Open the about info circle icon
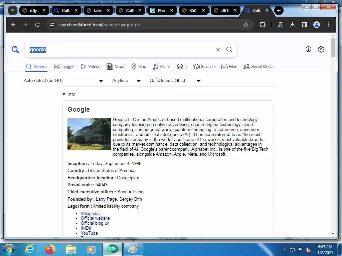The image size is (342, 256). point(308,49)
